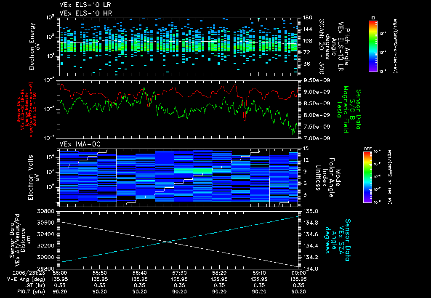Viewport: 431px width, 298px height.
Task: Click SZA axis tick 134.8
Action: pos(310,223)
